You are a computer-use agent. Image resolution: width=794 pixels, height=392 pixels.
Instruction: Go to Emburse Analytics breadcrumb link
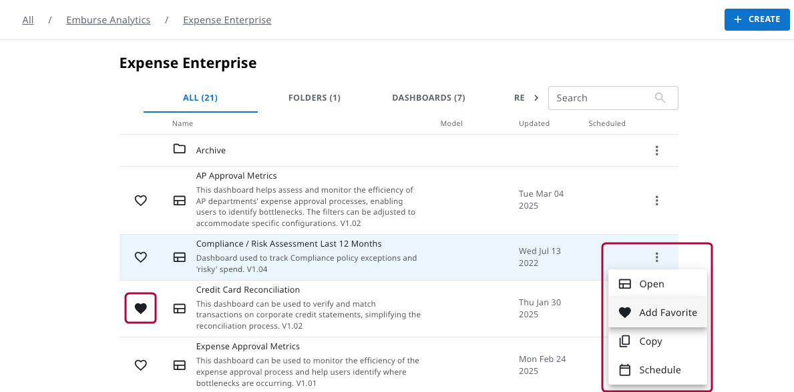(108, 20)
